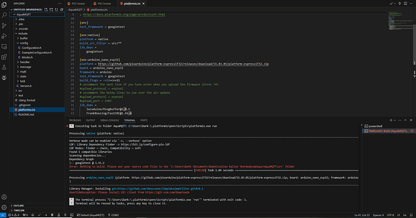The width and height of the screenshot is (416, 218).
Task: Open the Search view in activity bar
Action: point(4,15)
